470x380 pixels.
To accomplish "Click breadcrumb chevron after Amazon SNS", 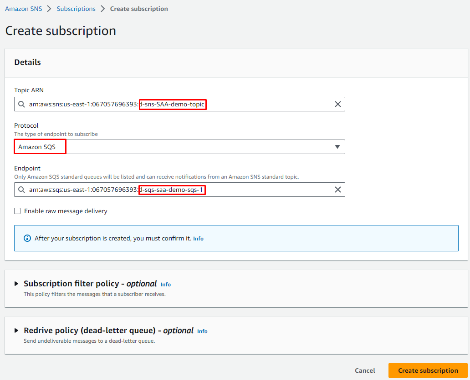I will [x=49, y=9].
